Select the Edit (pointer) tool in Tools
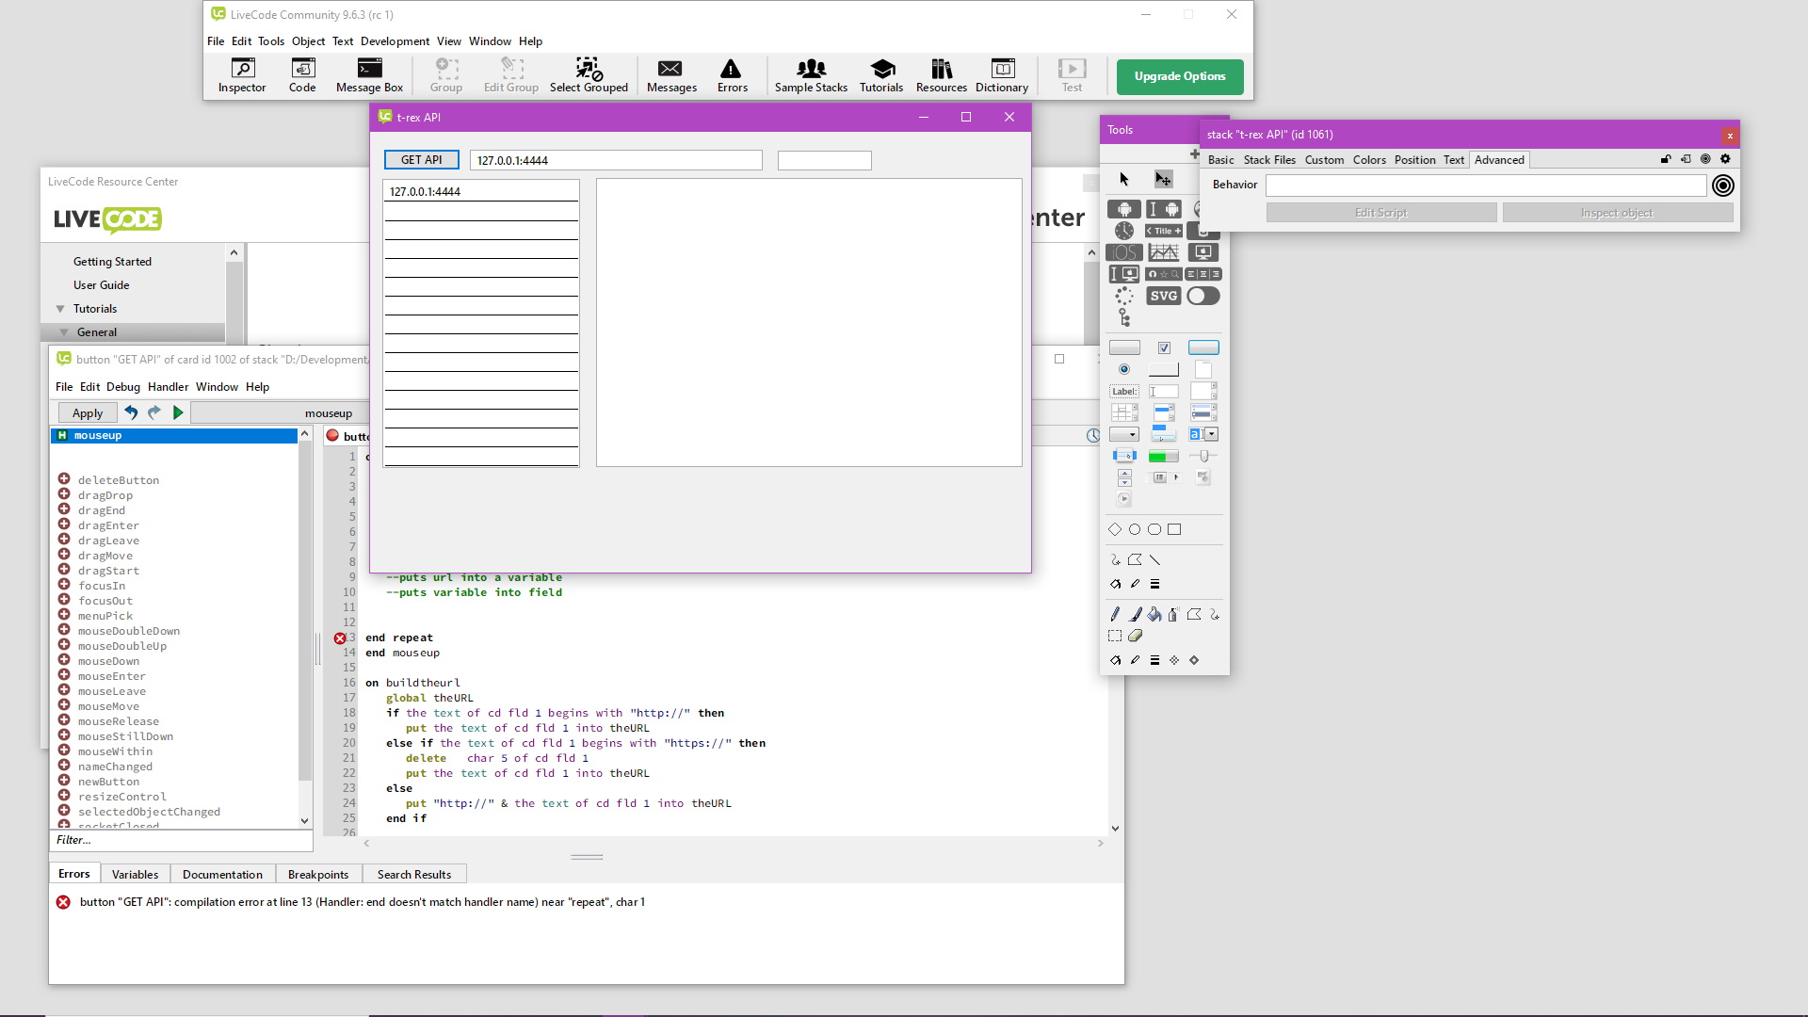 [1164, 179]
